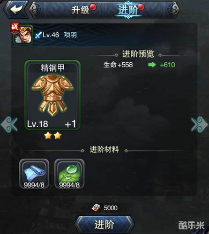209x234 pixels.
Task: Tap the blue scroll material icon
Action: (34, 174)
